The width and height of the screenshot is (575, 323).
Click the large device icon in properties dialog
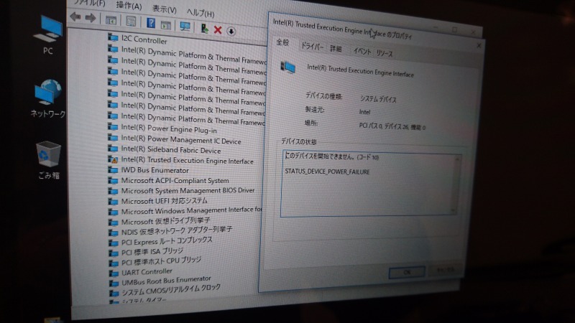pos(288,67)
